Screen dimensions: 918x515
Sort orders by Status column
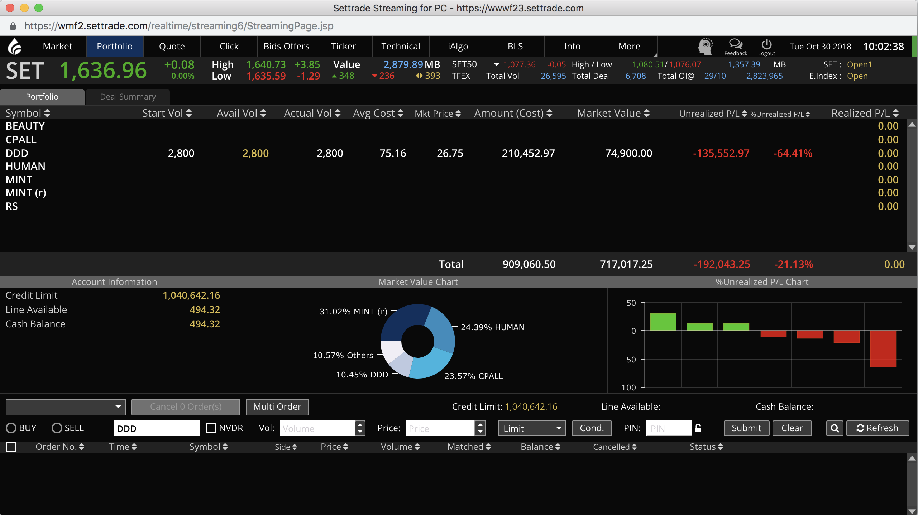(706, 447)
